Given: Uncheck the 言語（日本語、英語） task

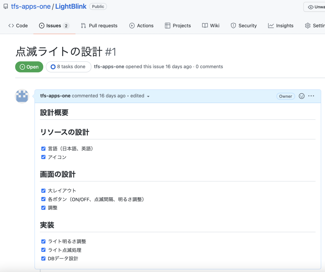Looking at the screenshot, I should 43,149.
